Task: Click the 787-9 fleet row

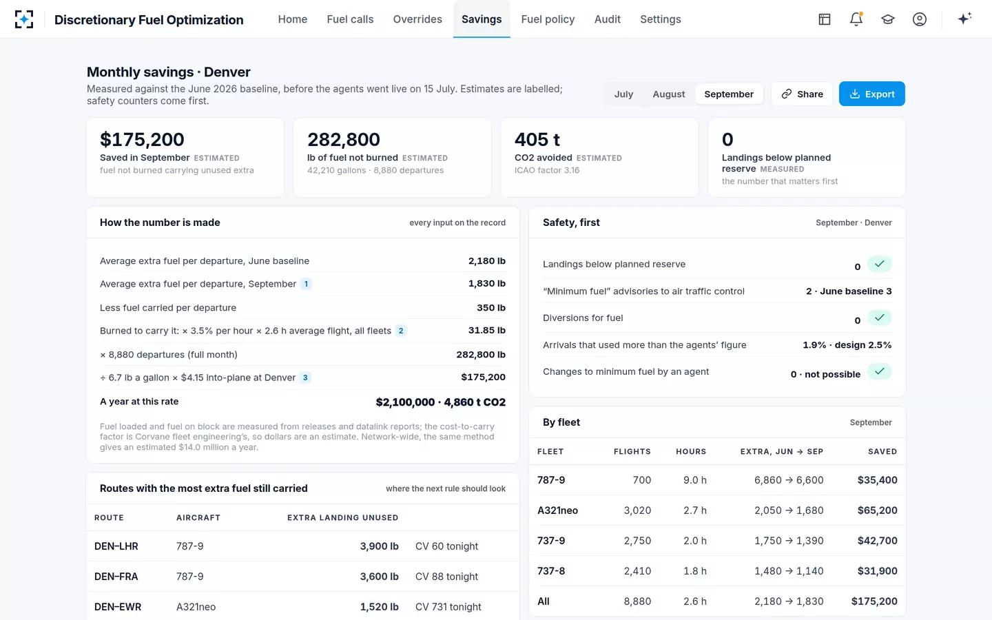Action: click(x=717, y=480)
